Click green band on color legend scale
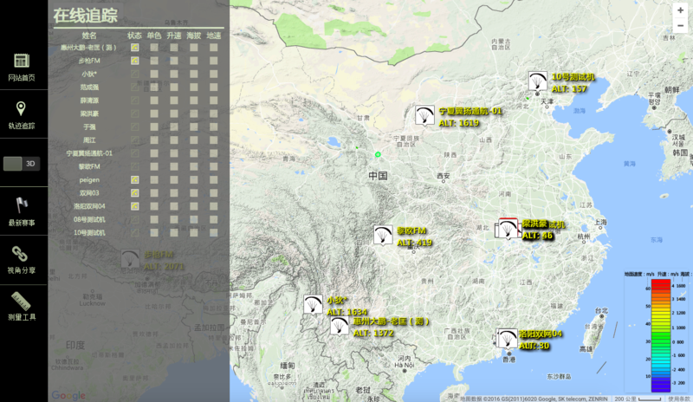 tap(661, 342)
